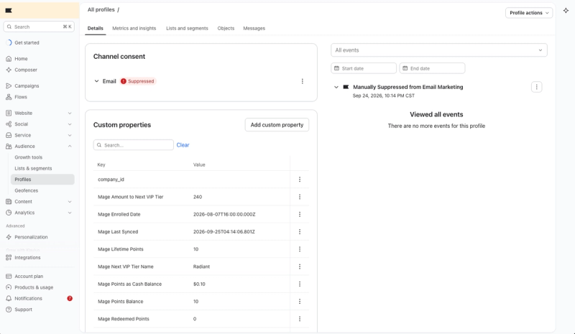Switch to the Messages tab

point(254,28)
